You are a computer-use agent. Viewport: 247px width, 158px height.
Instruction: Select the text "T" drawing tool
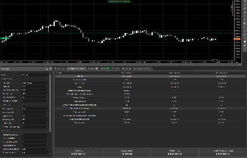point(245,38)
